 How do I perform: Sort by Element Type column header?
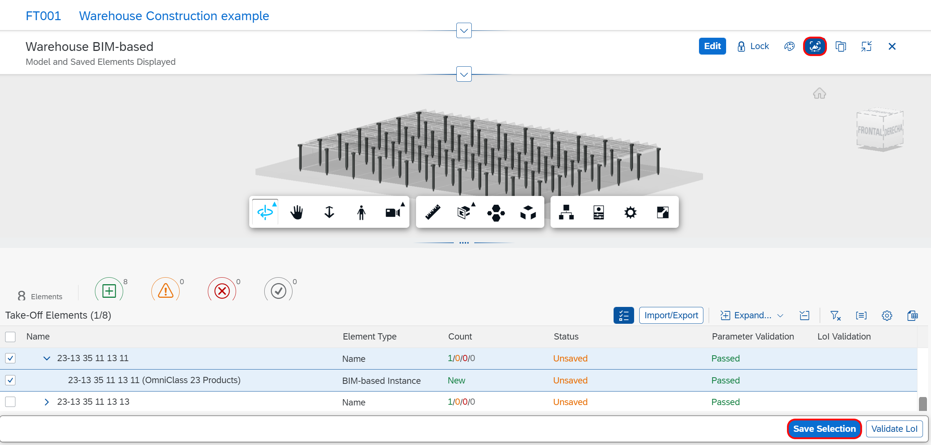click(369, 337)
